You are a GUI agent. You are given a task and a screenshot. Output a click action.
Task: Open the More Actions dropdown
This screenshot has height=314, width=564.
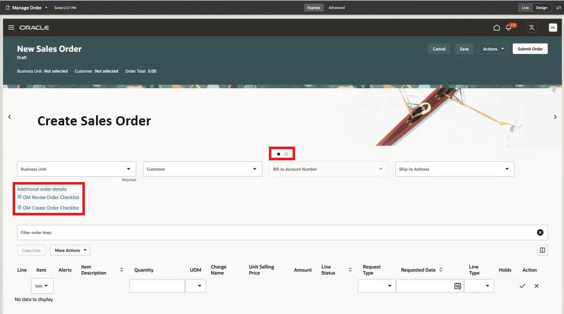tap(70, 250)
